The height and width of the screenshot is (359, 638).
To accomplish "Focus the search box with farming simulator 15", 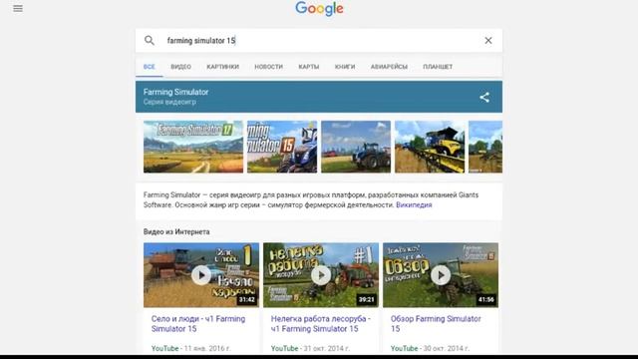I will pos(319,40).
